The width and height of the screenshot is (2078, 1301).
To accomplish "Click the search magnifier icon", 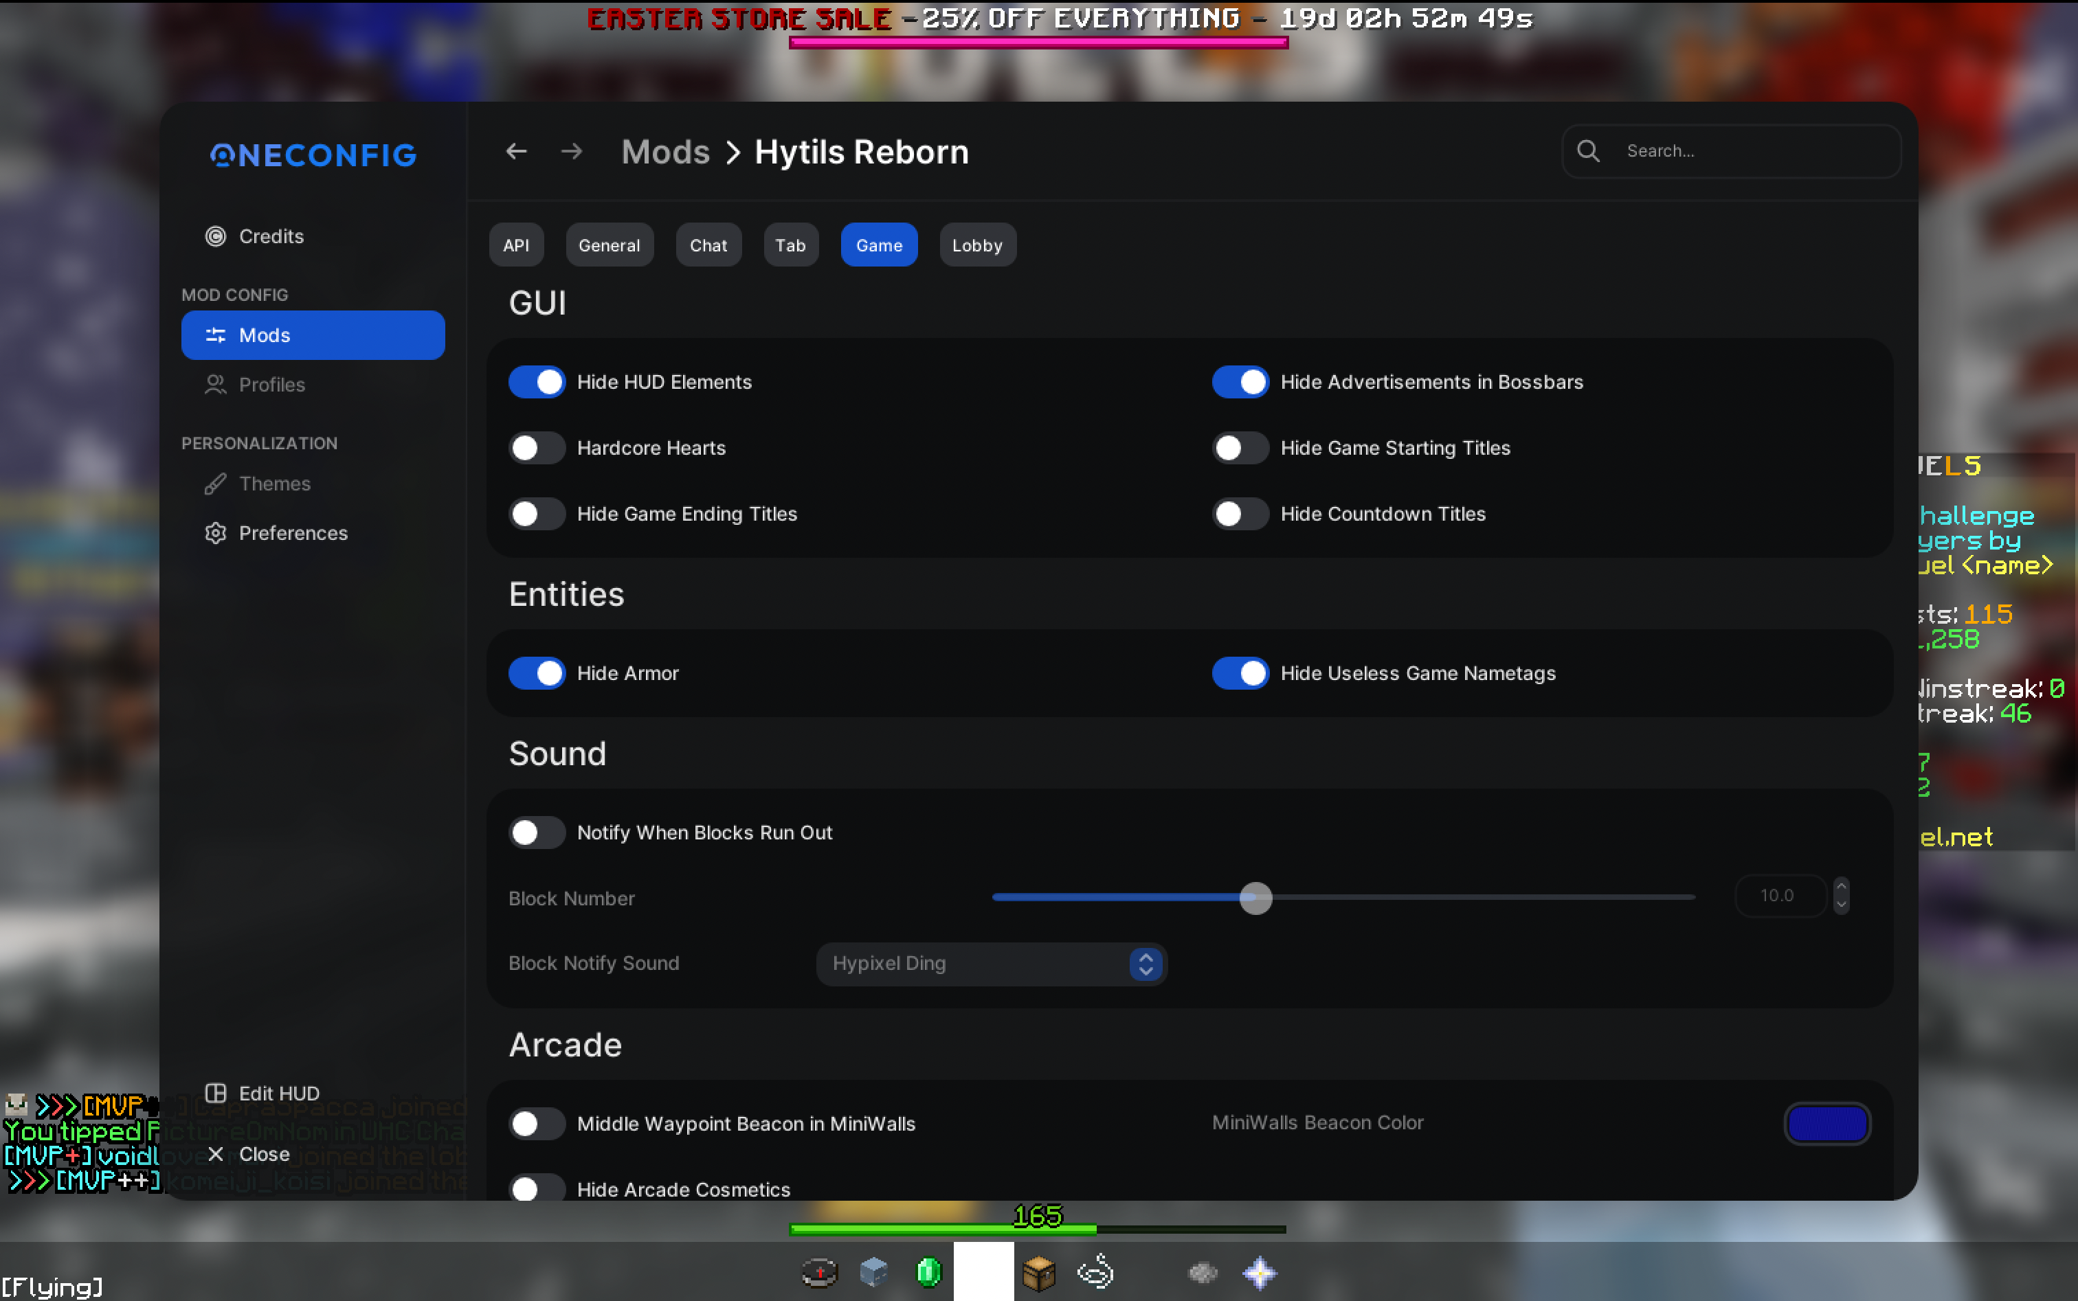I will pos(1588,151).
